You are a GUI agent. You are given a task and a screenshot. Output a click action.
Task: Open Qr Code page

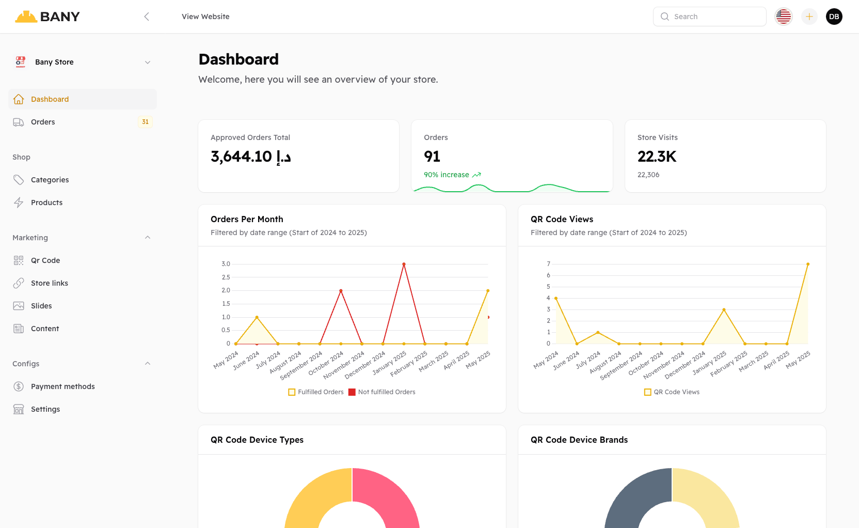click(x=83, y=260)
